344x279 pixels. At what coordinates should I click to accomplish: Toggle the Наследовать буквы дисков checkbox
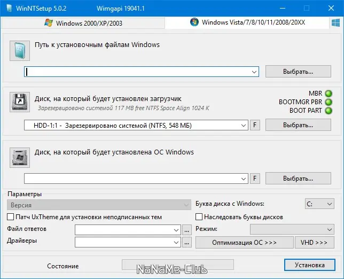(x=199, y=217)
